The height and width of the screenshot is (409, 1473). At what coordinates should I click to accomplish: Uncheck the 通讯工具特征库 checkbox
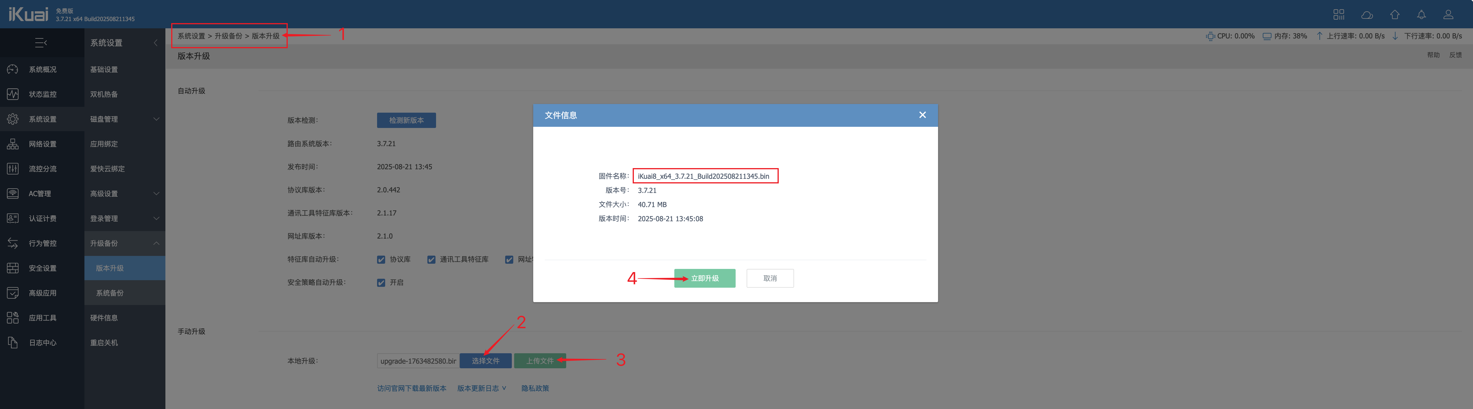pyautogui.click(x=431, y=260)
